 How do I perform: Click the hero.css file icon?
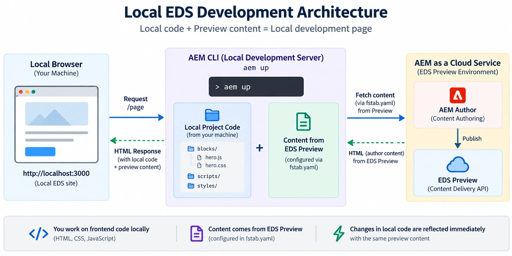pos(199,166)
